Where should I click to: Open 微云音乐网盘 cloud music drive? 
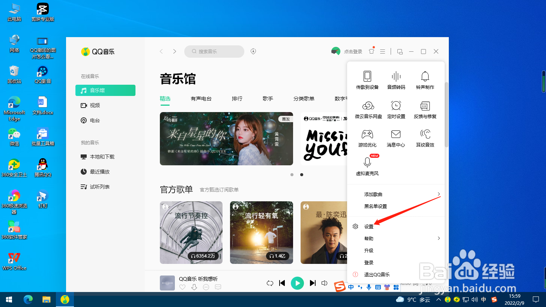click(367, 109)
